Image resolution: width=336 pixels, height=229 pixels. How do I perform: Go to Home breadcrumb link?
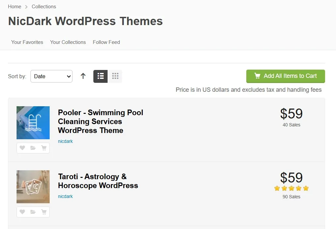pyautogui.click(x=15, y=7)
